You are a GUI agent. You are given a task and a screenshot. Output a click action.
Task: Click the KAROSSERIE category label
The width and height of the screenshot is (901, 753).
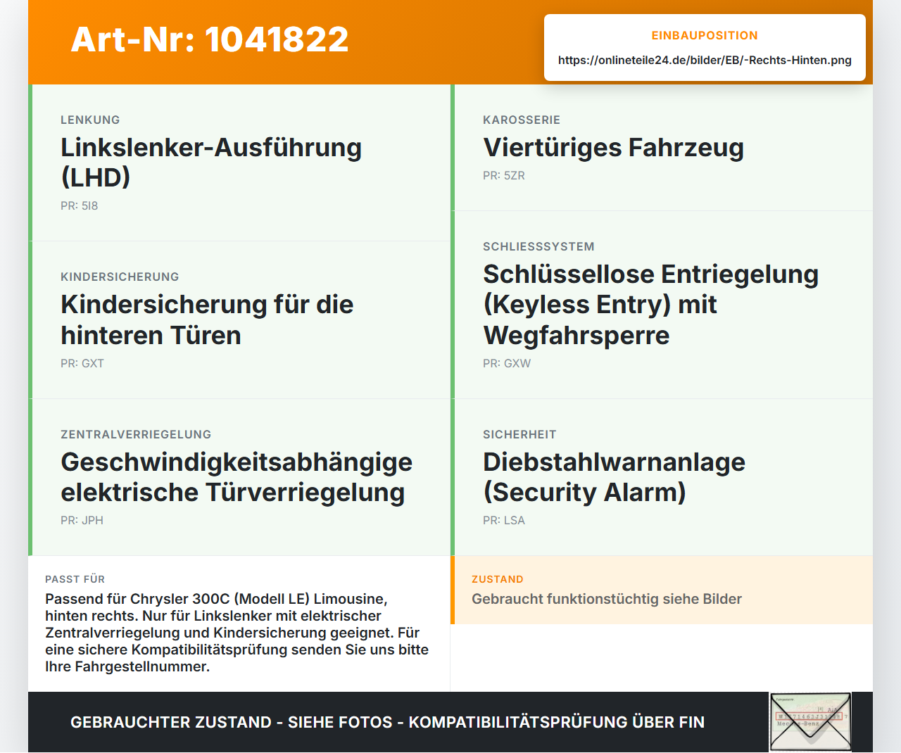(x=522, y=120)
